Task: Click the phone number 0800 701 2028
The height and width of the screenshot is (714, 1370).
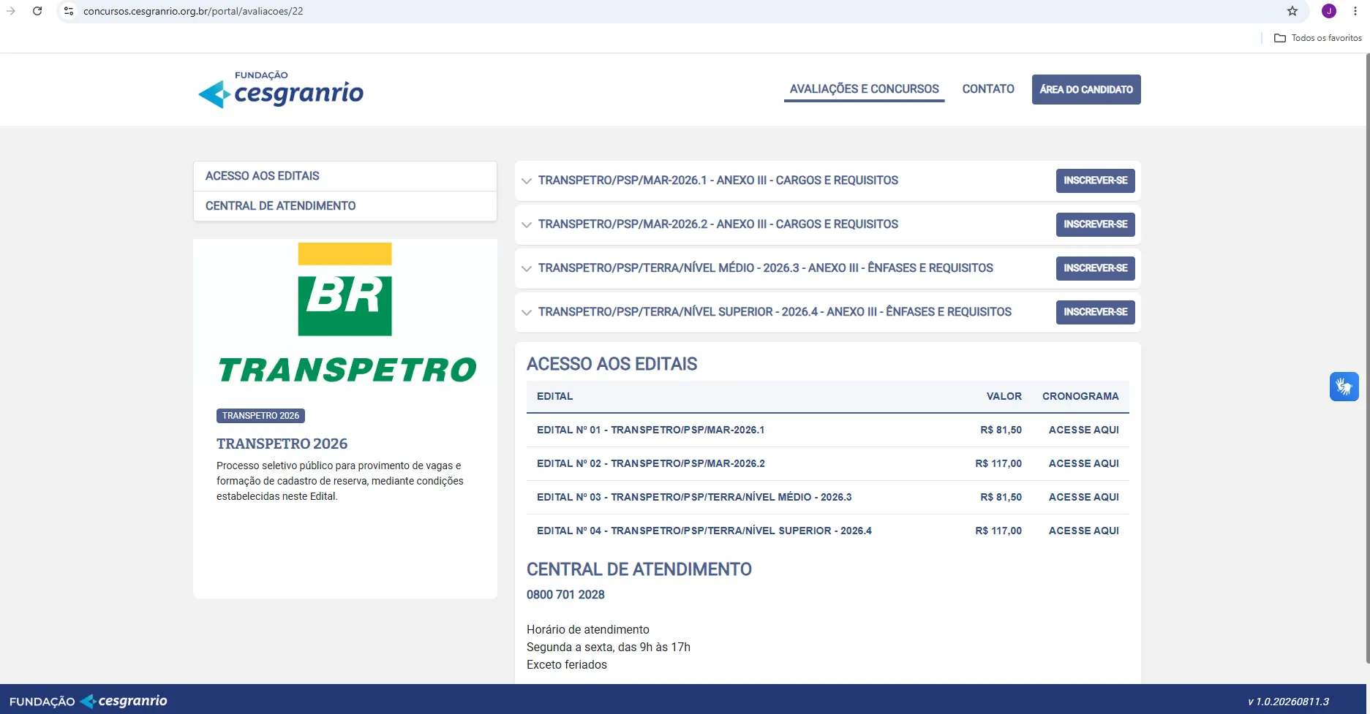Action: (565, 595)
